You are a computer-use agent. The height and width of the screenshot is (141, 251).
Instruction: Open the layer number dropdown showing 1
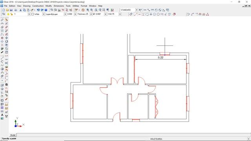point(29,14)
